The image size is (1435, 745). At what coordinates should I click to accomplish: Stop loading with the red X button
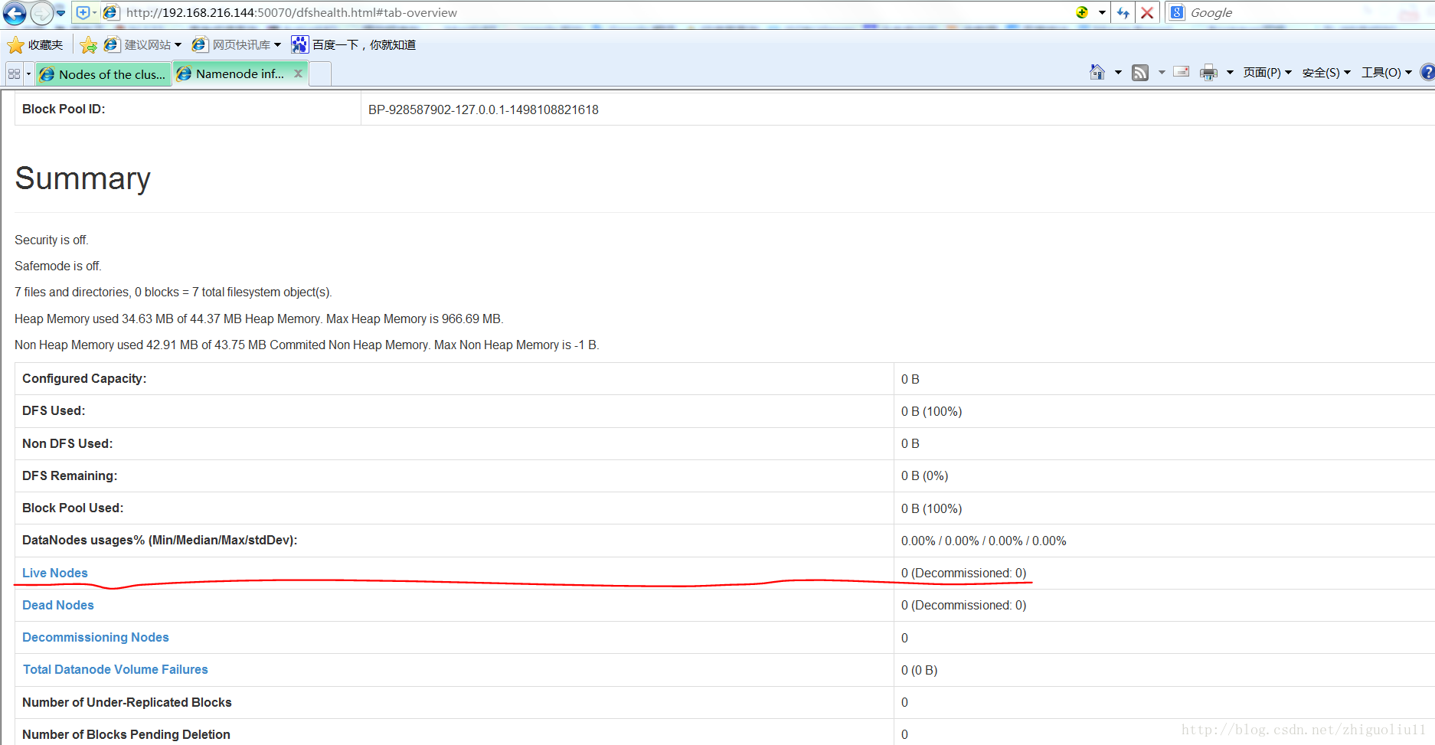click(1147, 13)
